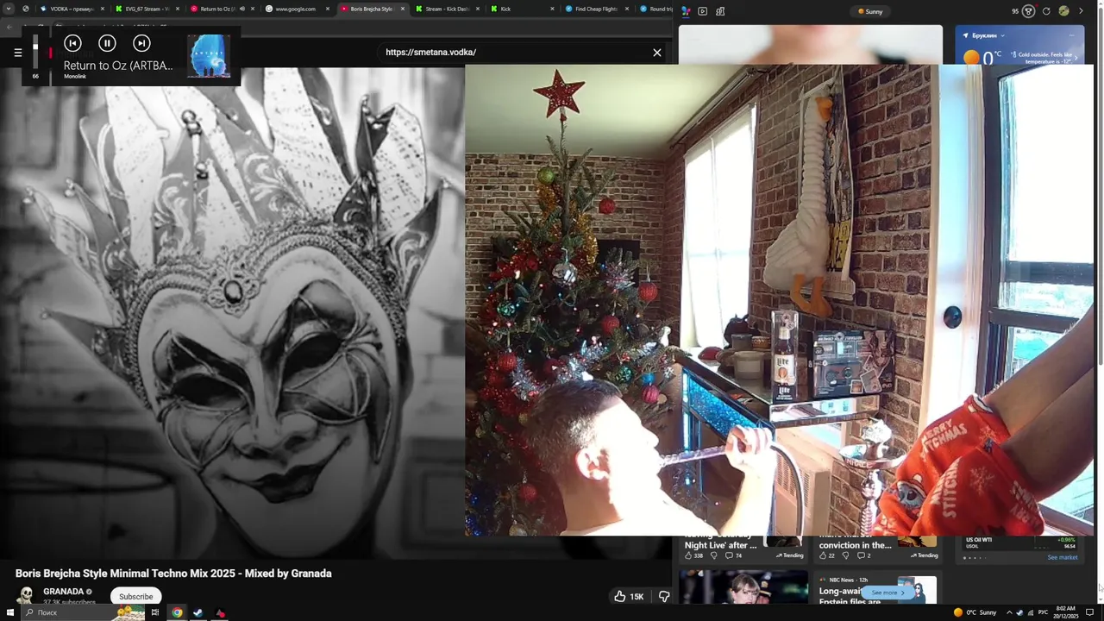Adjust the volume slider showing 66
The image size is (1104, 621).
35,53
